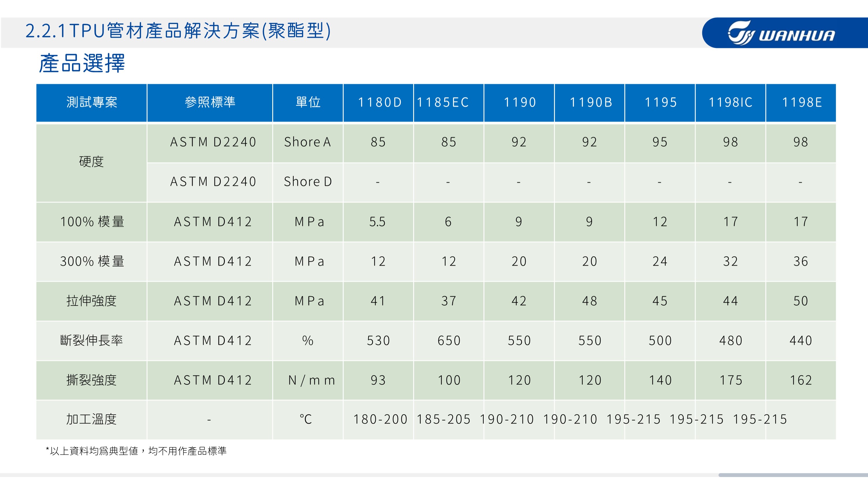
Task: Click the 撕裂強度 row label
Action: [x=91, y=380]
